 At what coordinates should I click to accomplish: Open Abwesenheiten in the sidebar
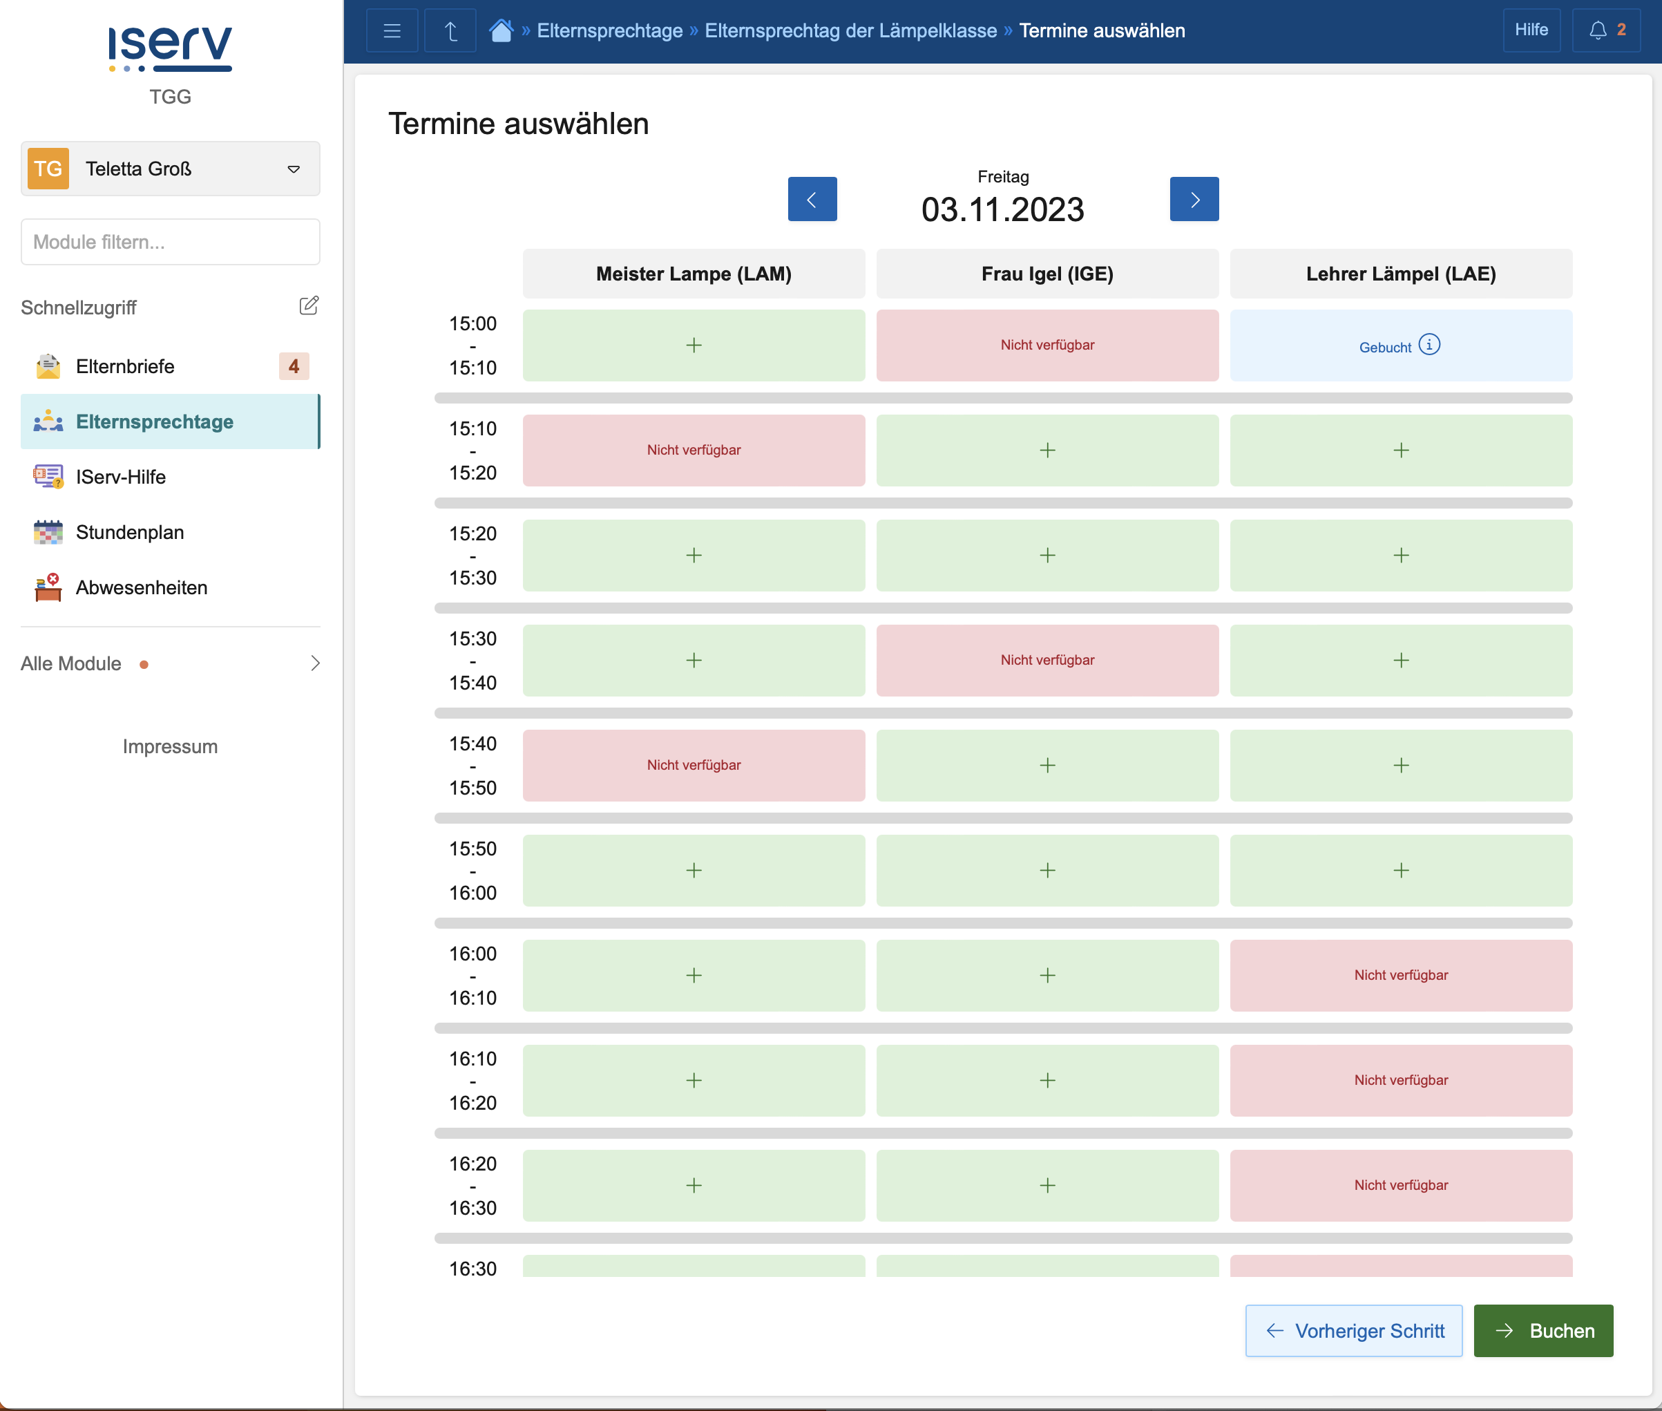[x=142, y=587]
